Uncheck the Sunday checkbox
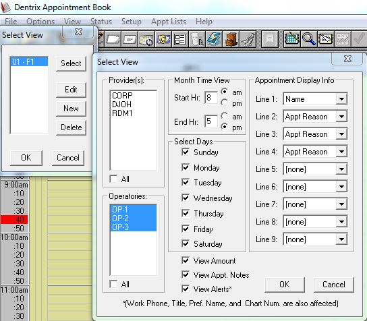 (x=186, y=152)
